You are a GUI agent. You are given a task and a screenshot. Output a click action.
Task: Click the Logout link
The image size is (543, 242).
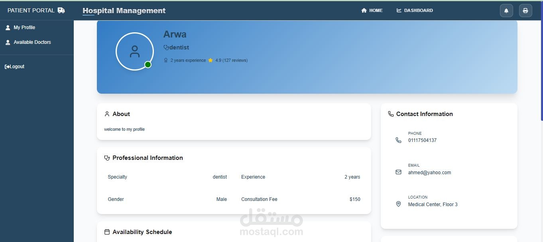(14, 67)
